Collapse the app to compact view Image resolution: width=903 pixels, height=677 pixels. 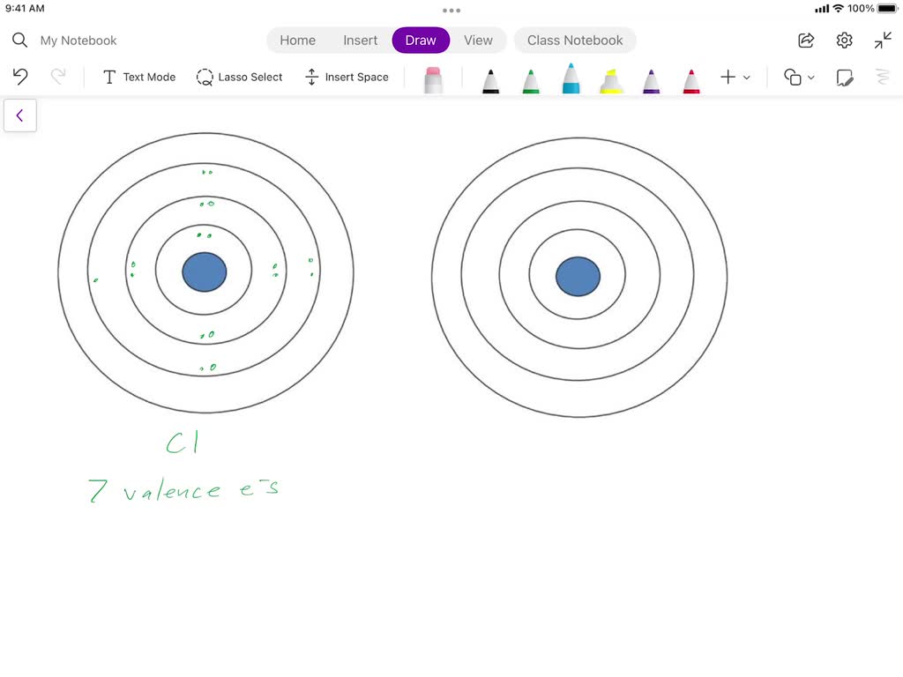coord(883,40)
